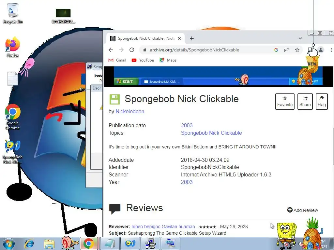Open the on-screen keyboard taskbar item
The height and width of the screenshot is (250, 334).
click(170, 243)
